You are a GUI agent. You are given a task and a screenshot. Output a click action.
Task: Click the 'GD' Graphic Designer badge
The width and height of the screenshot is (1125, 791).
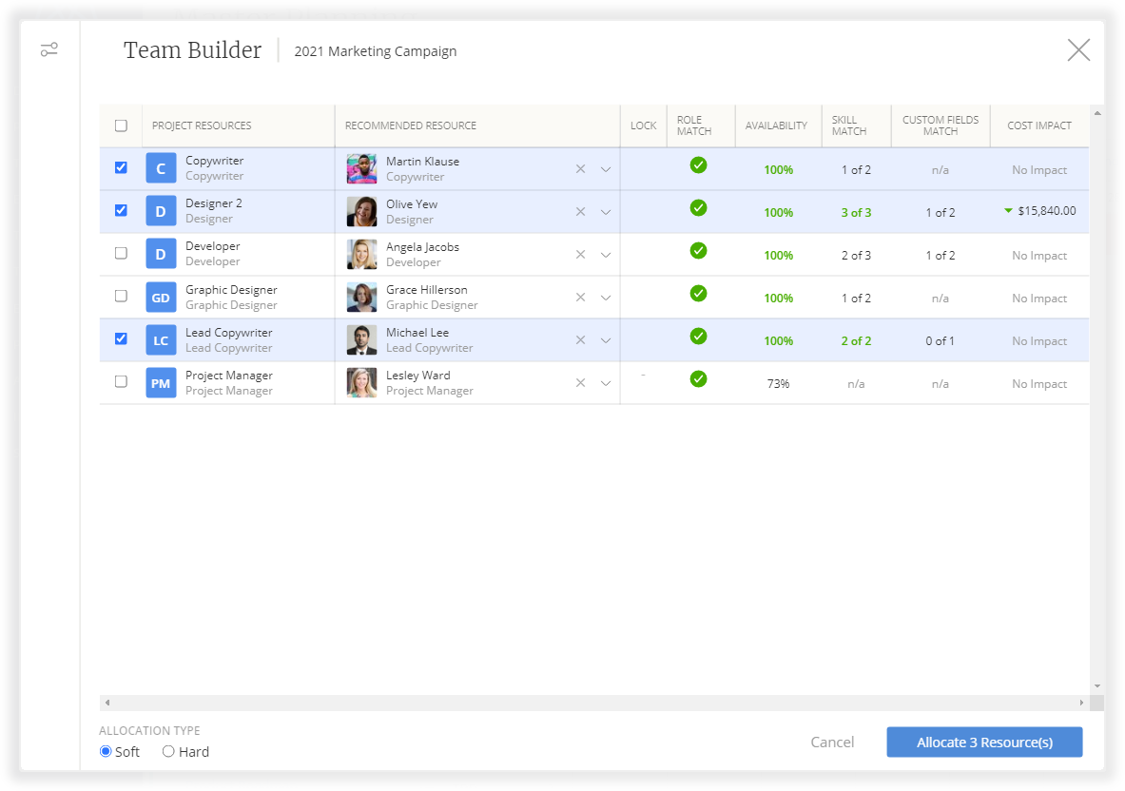[160, 296]
